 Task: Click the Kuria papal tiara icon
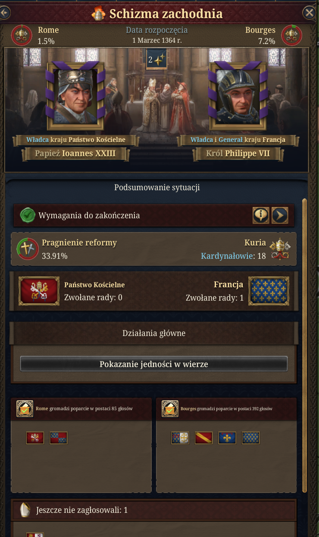(x=279, y=249)
